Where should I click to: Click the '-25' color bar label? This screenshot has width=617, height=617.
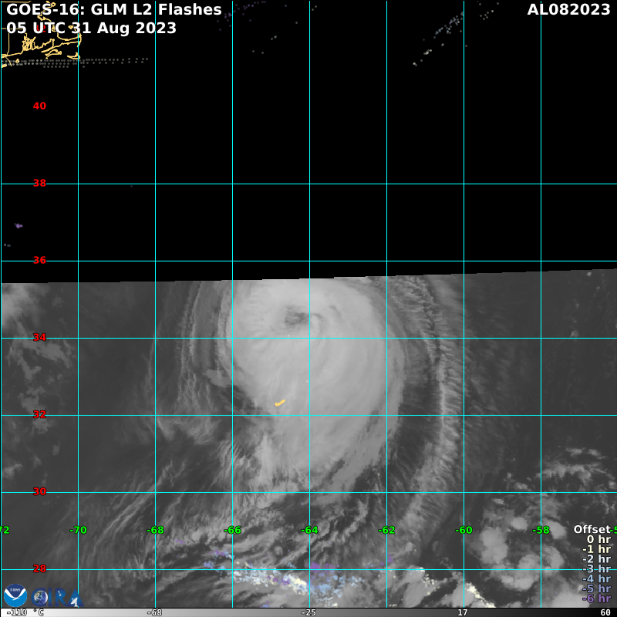click(x=308, y=612)
